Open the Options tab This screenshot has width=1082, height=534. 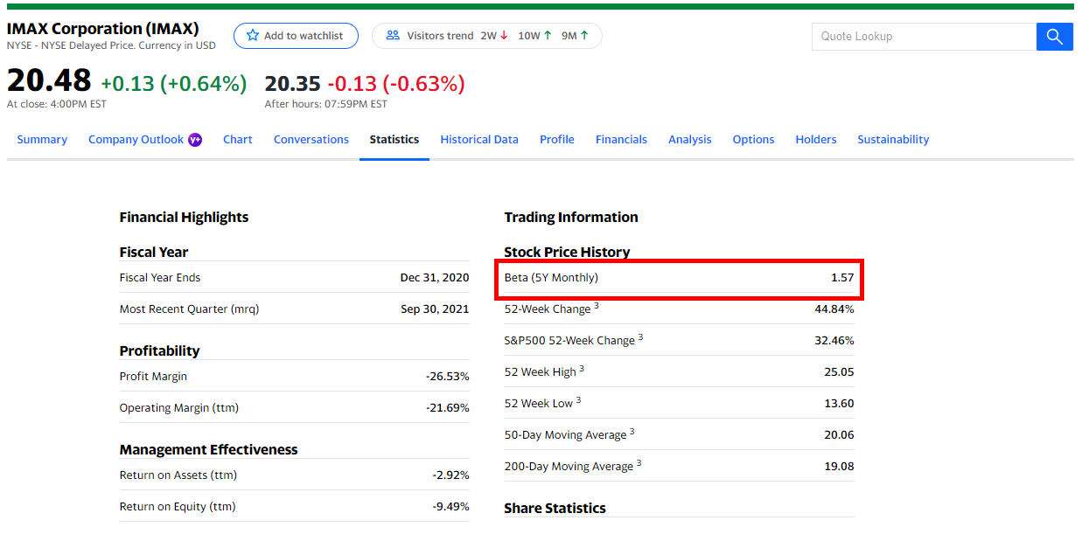[x=753, y=140]
